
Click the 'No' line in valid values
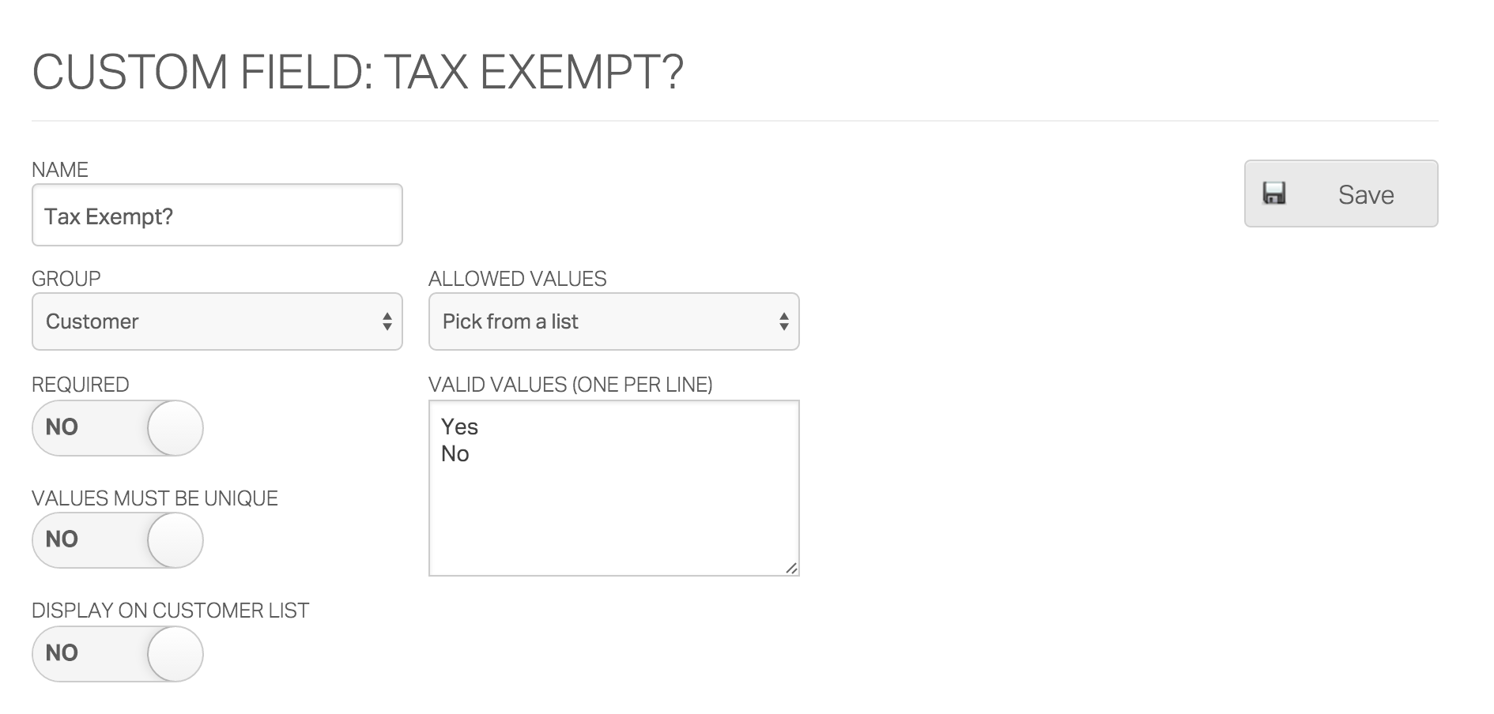(x=456, y=453)
